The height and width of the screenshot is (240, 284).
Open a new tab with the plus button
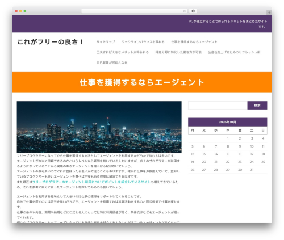pos(269,12)
